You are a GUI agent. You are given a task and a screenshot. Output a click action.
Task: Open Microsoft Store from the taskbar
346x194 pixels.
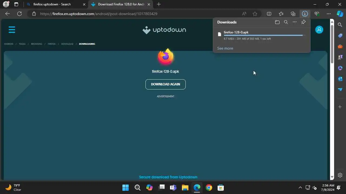pos(221,188)
